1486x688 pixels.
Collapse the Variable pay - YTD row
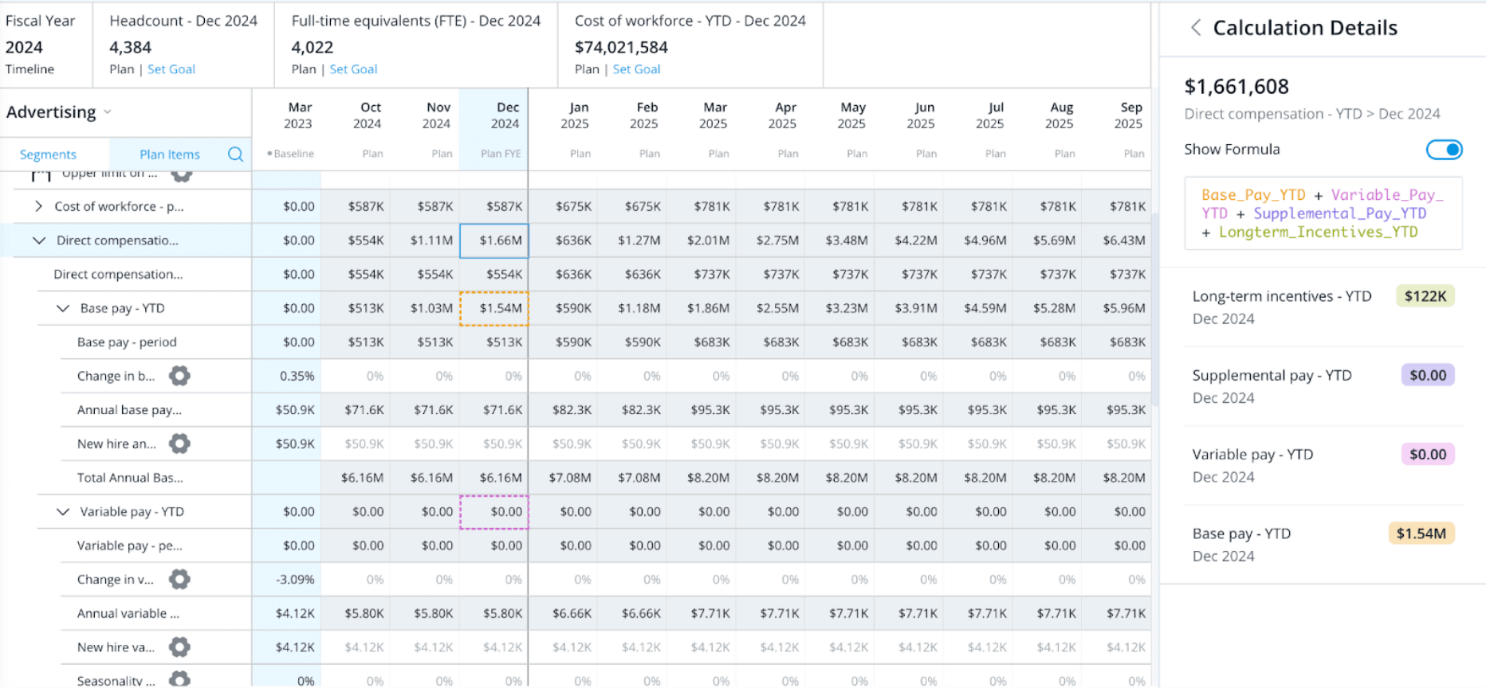pyautogui.click(x=62, y=511)
